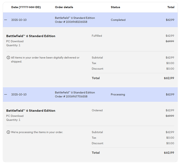Screen dimensions: 184x167
Task: Click info icon beside digitally delivered message
Action: click(x=8, y=58)
